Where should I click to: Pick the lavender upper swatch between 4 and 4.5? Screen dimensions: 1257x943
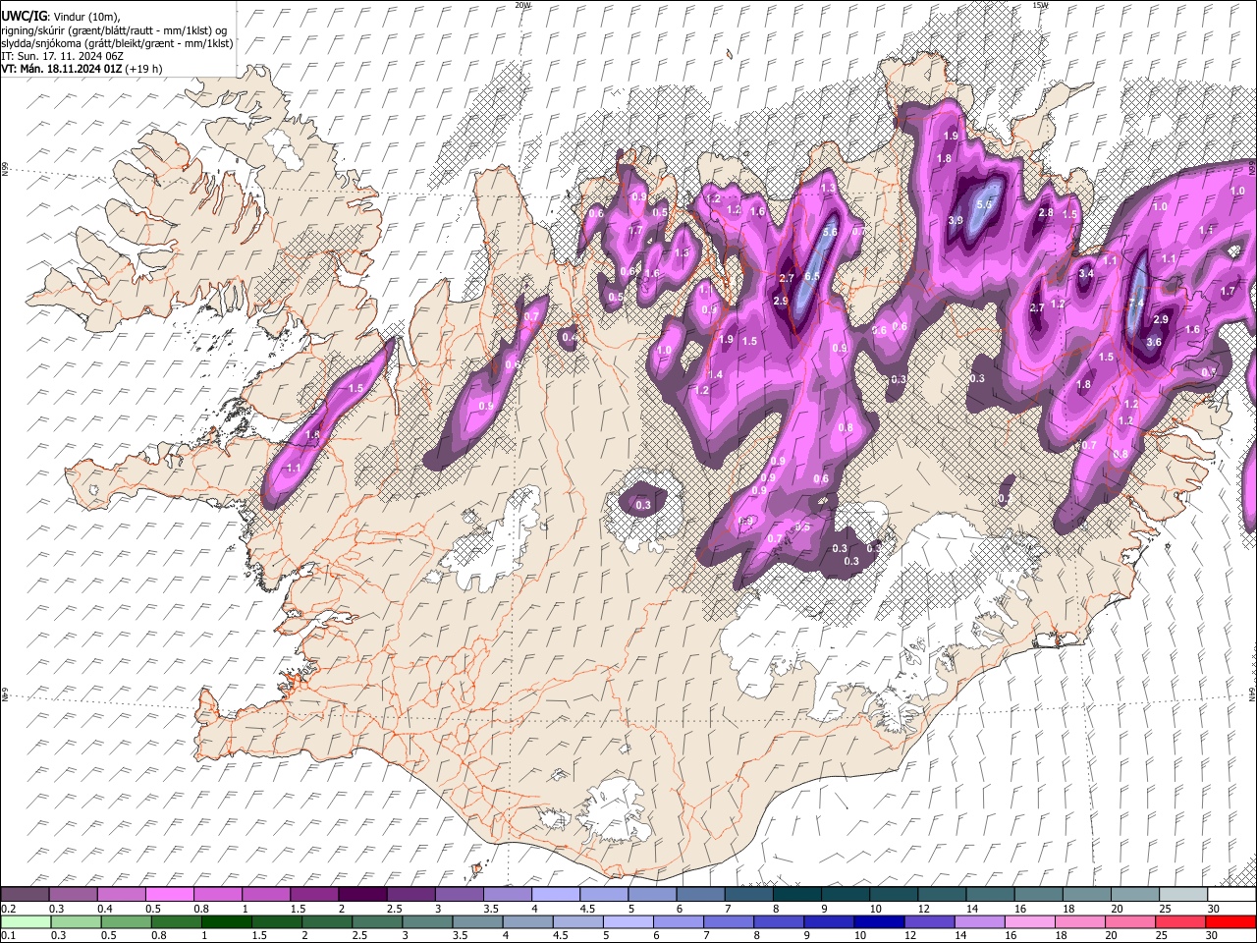click(556, 894)
